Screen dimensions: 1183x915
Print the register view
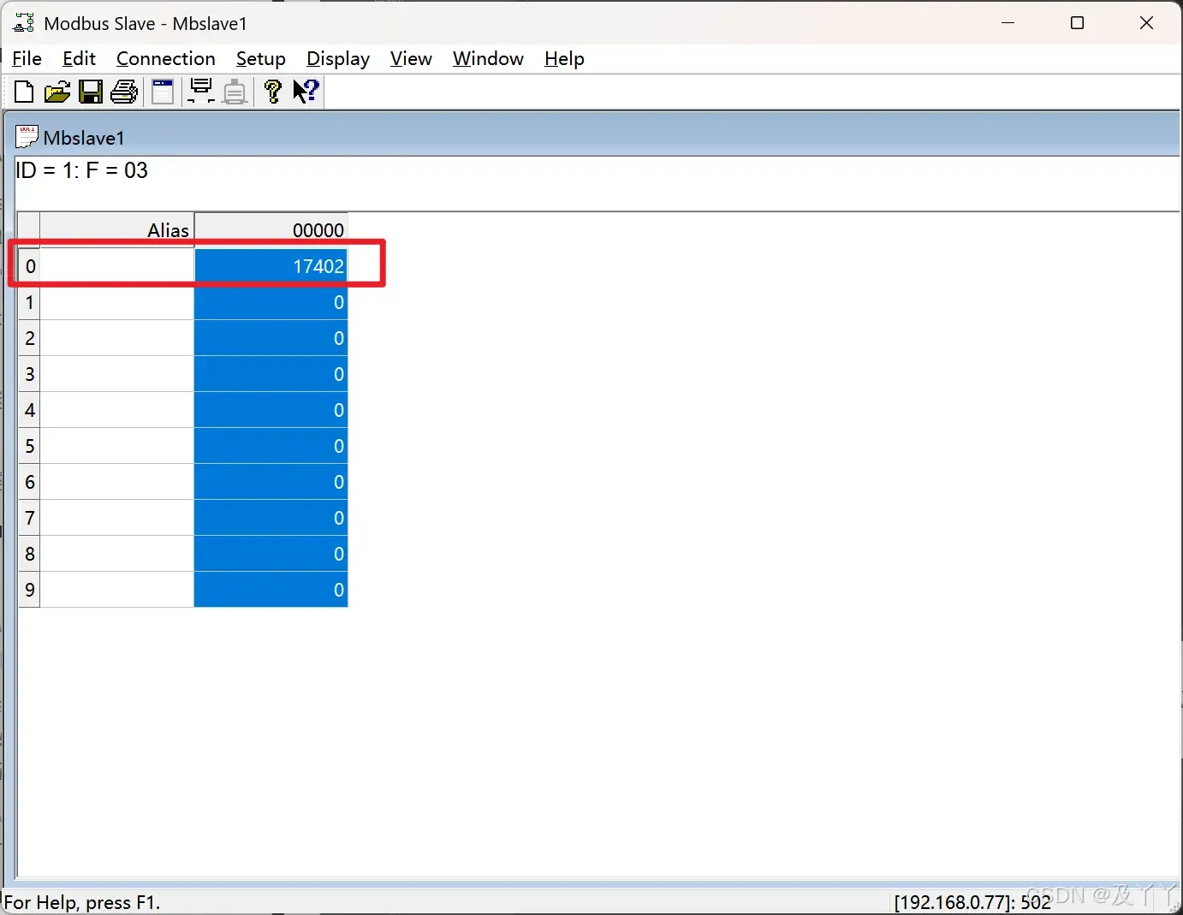click(123, 92)
